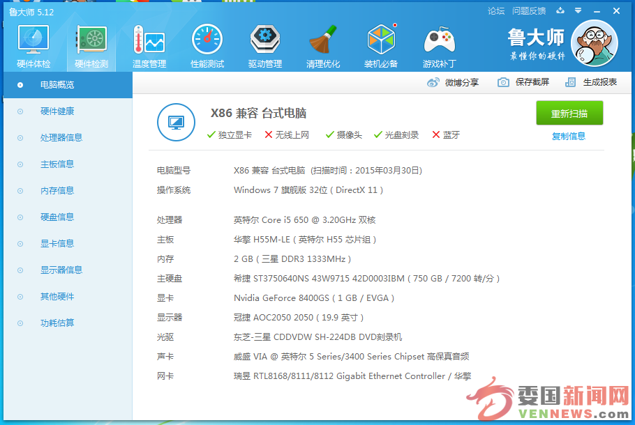Viewport: 635px width, 425px height.
Task: Close the 鲁大师 window
Action: point(616,11)
